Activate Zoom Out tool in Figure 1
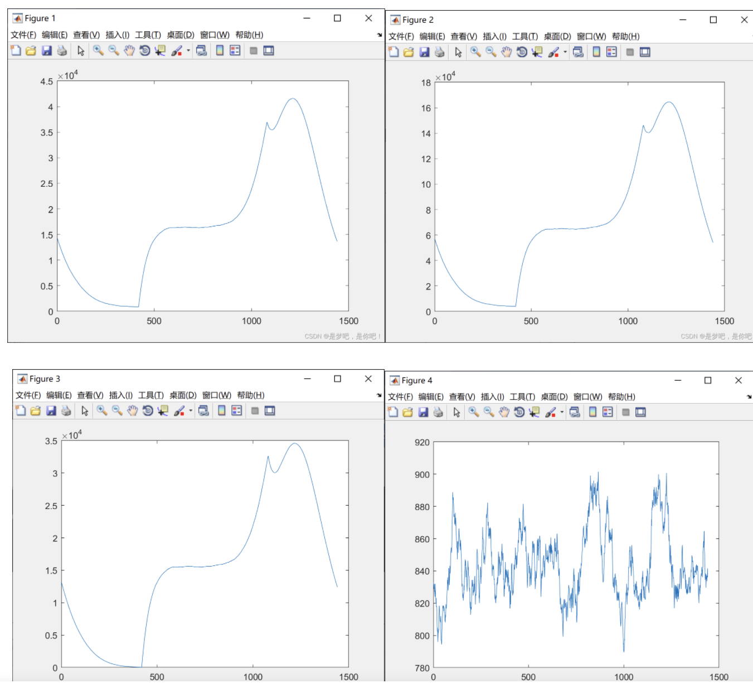753x683 pixels. coord(114,51)
